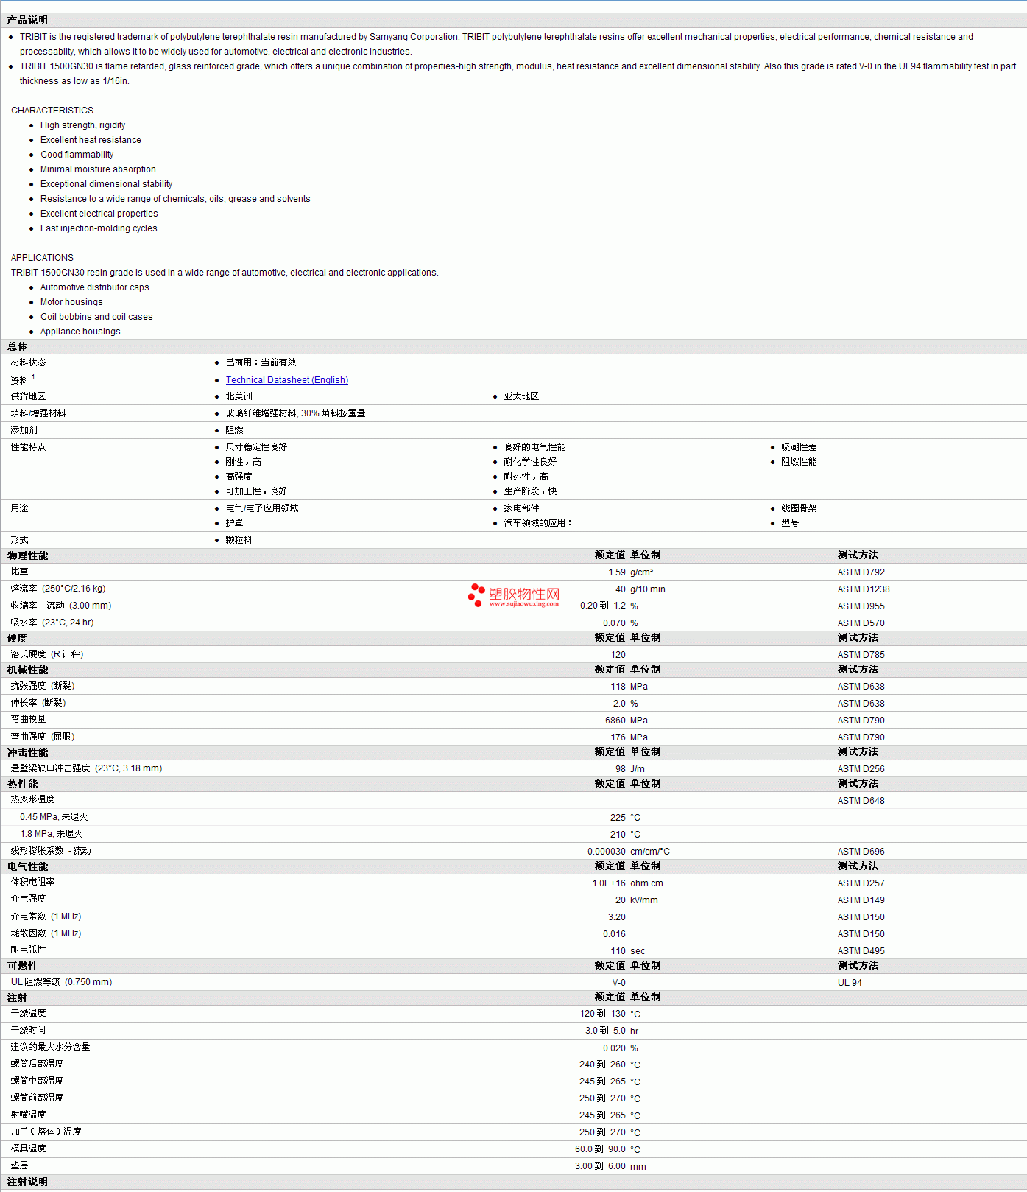This screenshot has width=1027, height=1192.
Task: Select the ASTM D1238 test method text
Action: tap(863, 589)
